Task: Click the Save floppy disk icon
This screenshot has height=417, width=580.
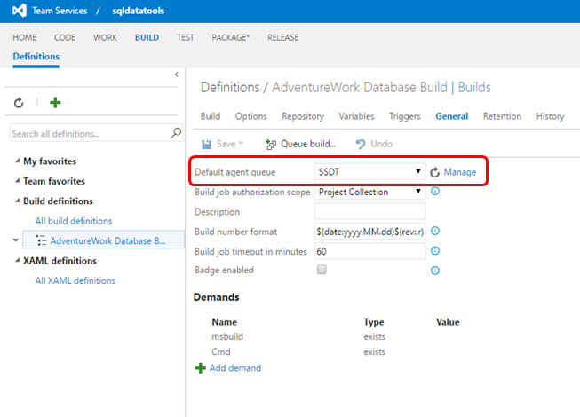Action: point(206,144)
